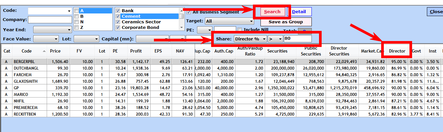Check the category Z checkbox
Image resolution: width=443 pixels, height=132 pixels.
[x=76, y=28]
